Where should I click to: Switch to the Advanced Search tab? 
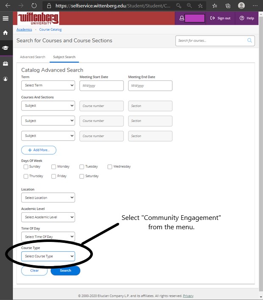(x=33, y=57)
